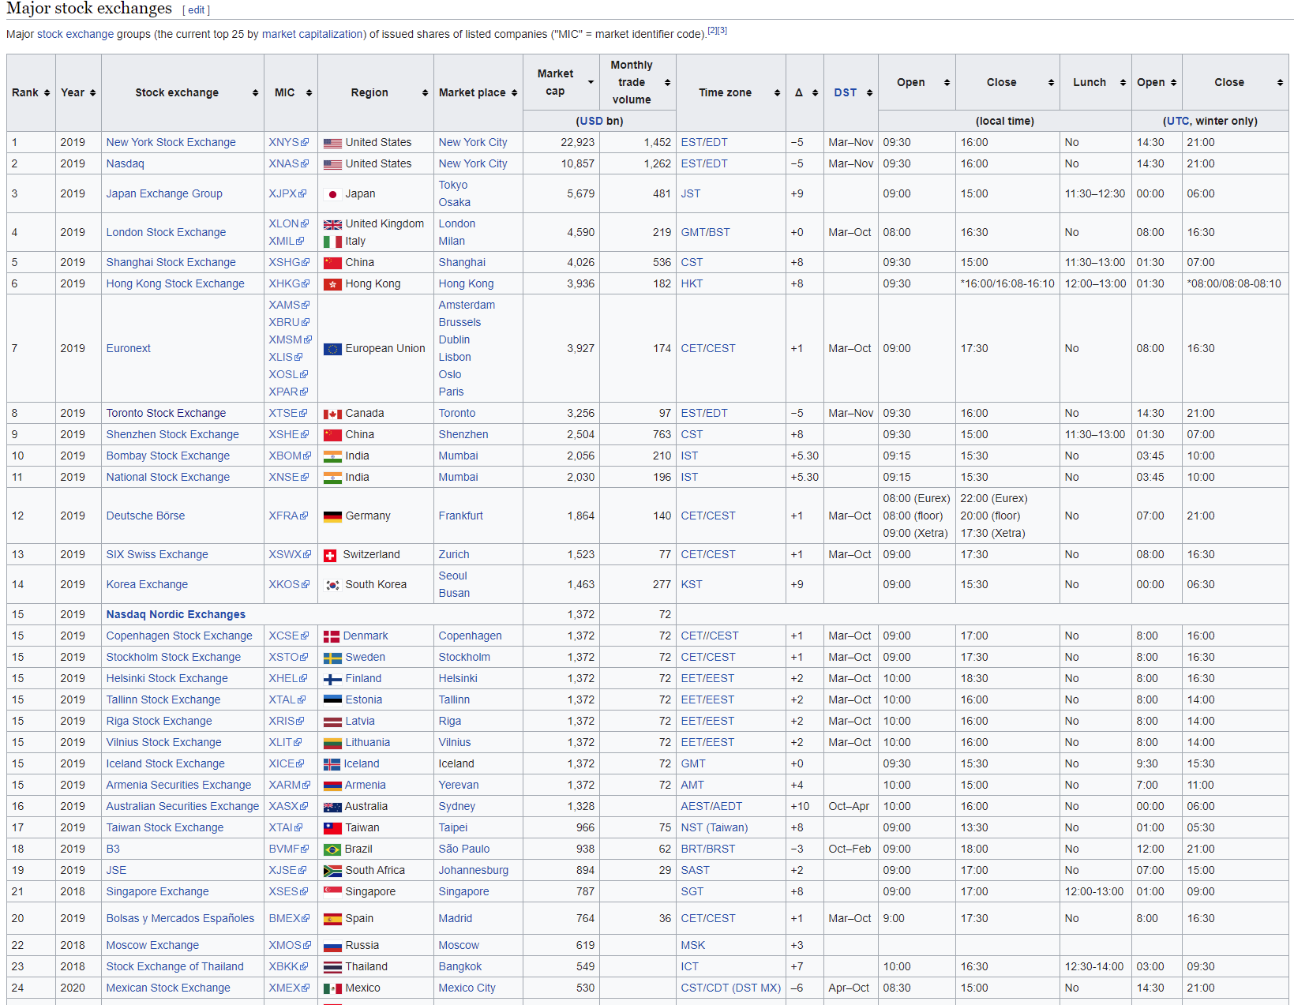Open Taiwan Stock Exchange link
This screenshot has height=1005, width=1294.
[x=165, y=827]
